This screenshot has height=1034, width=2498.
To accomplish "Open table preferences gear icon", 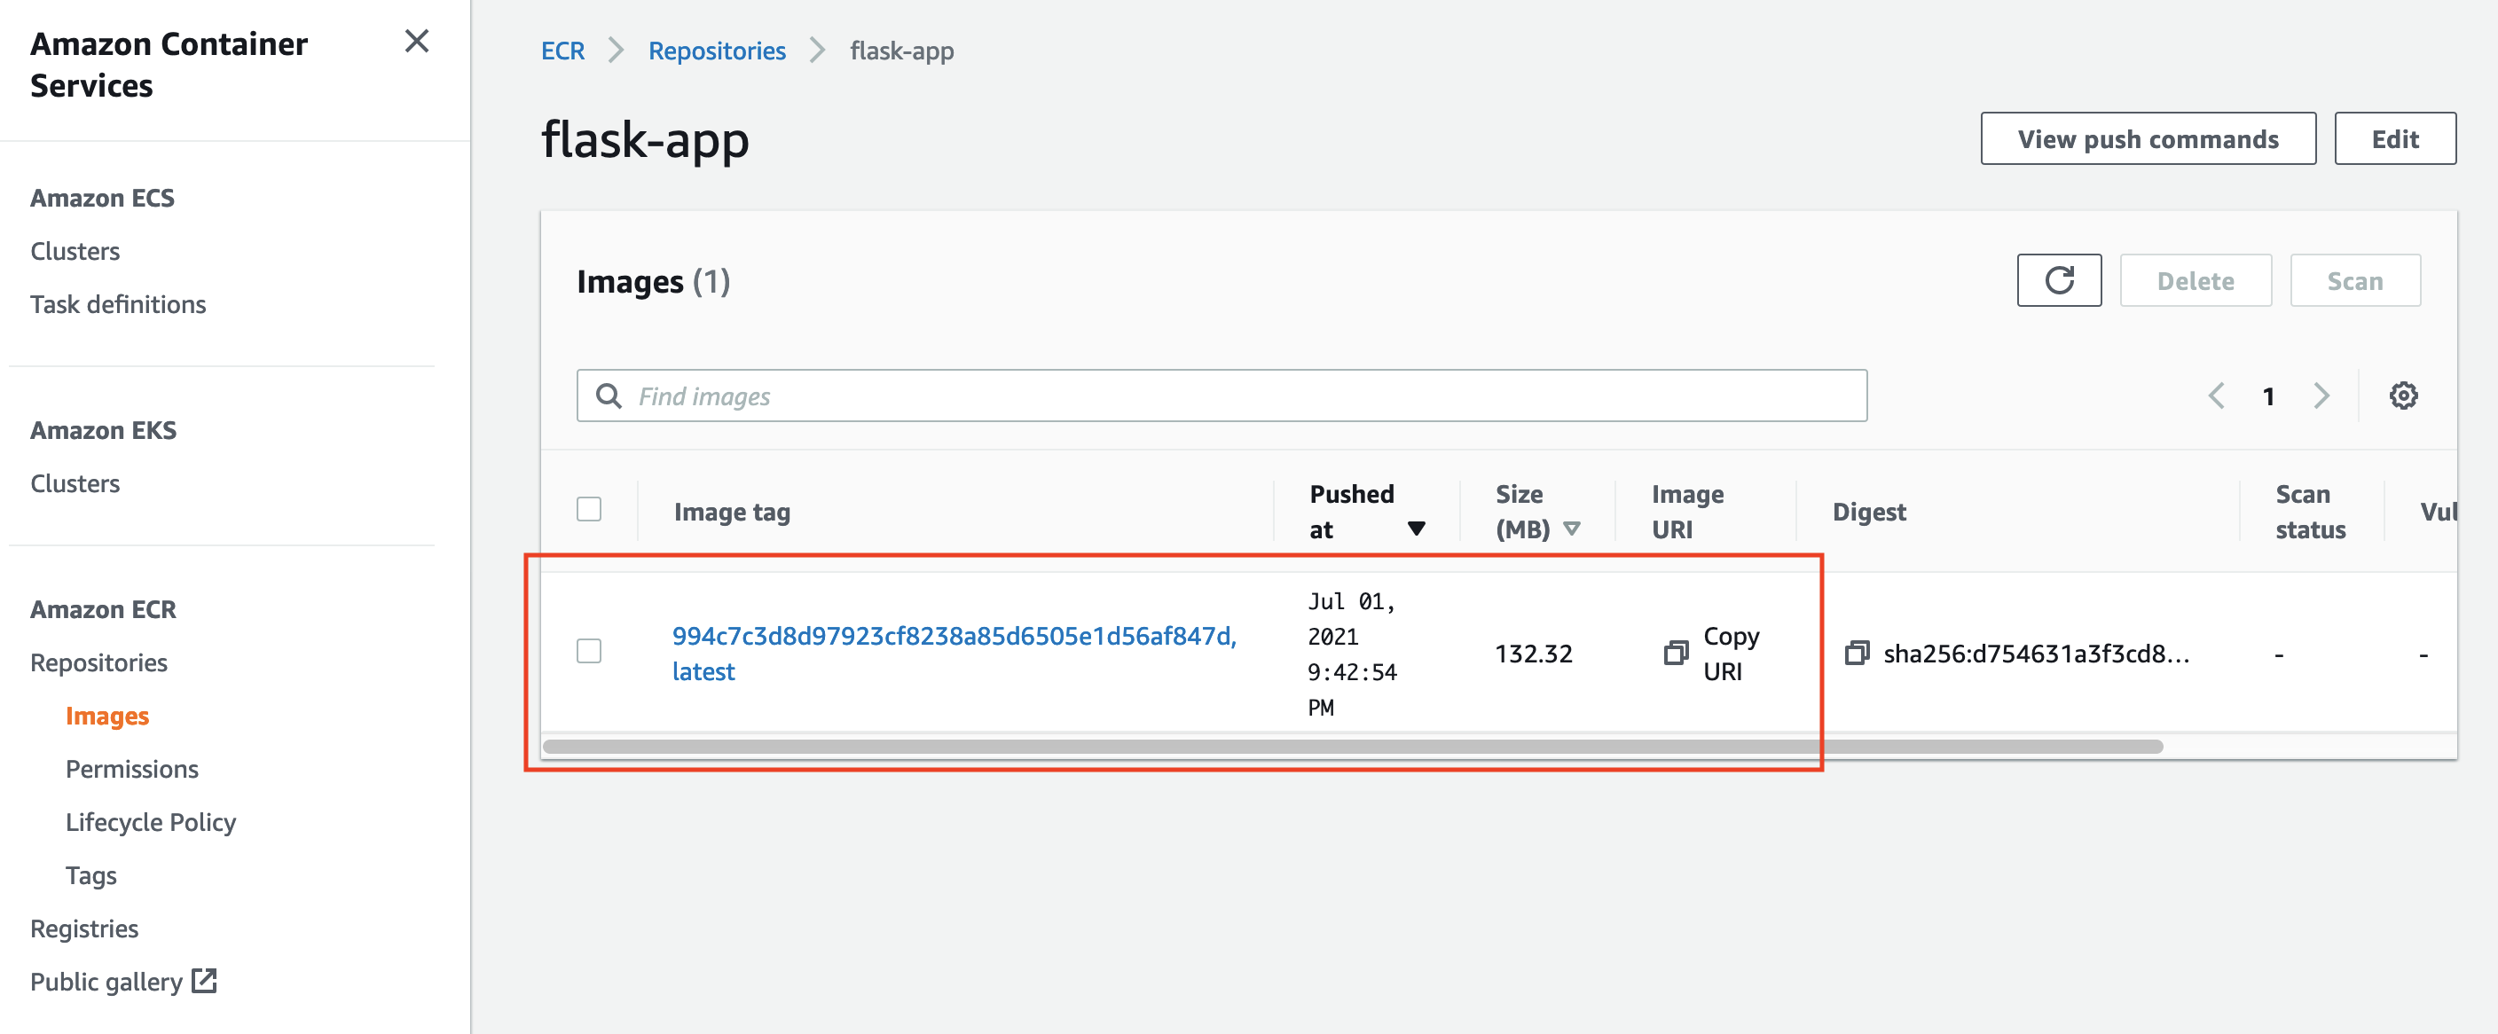I will point(2403,396).
